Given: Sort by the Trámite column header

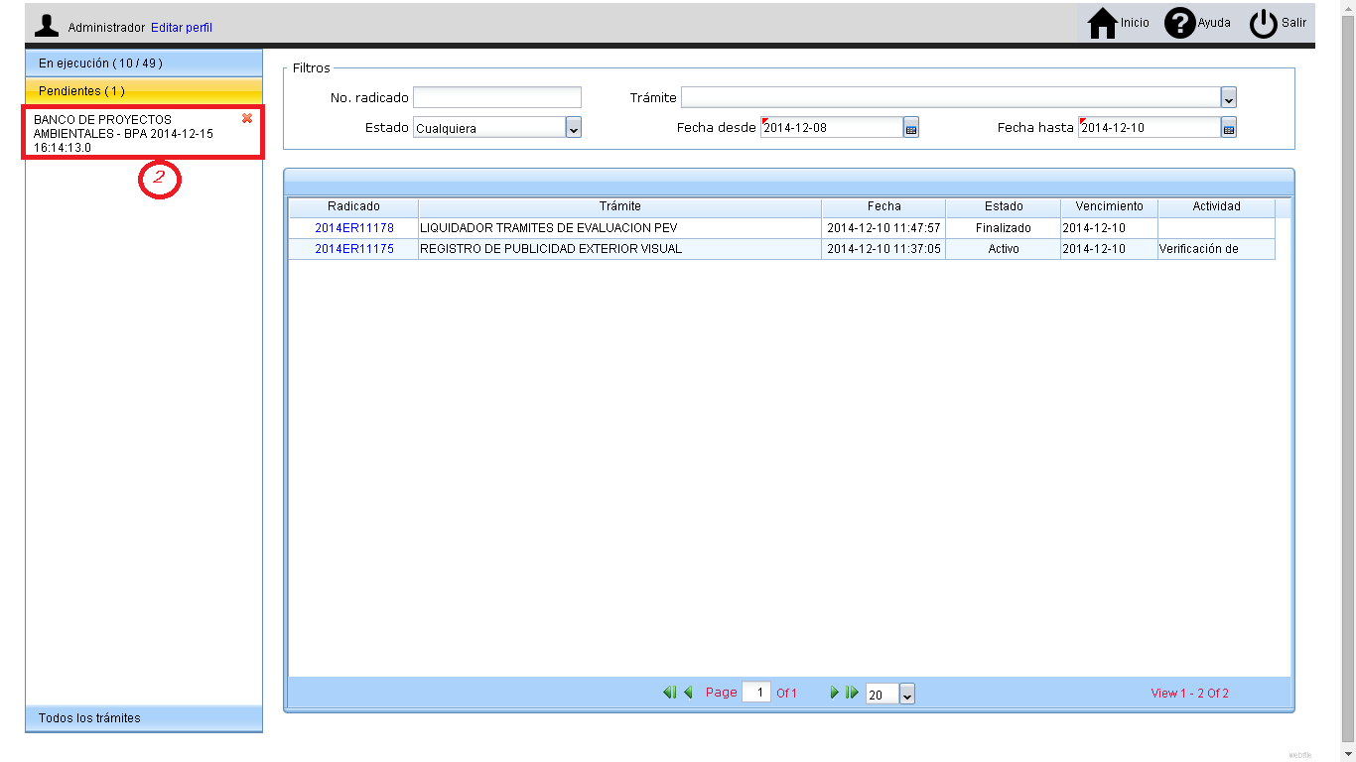Looking at the screenshot, I should [620, 206].
